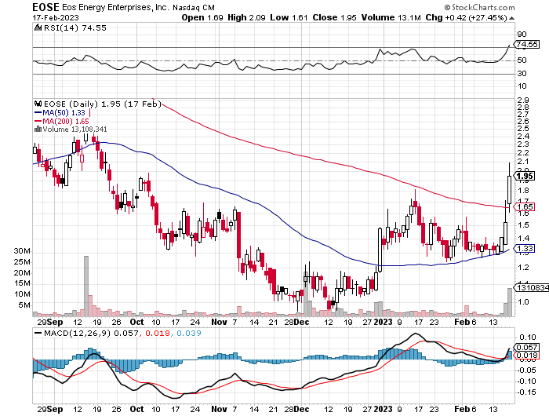Click Nov on the date axis below volume bars
This screenshot has height=416, width=549.
click(219, 322)
